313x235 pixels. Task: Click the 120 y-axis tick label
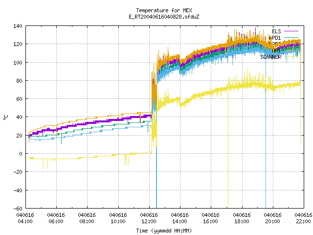(18, 44)
